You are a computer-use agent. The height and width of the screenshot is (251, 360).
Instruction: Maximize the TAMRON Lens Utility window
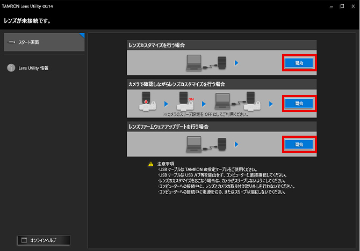(x=342, y=6)
